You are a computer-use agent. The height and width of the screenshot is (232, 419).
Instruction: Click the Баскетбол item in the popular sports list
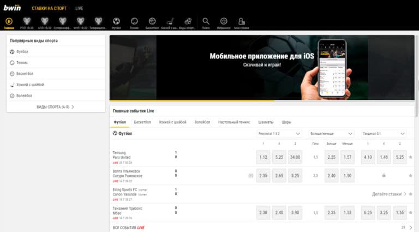click(x=56, y=74)
